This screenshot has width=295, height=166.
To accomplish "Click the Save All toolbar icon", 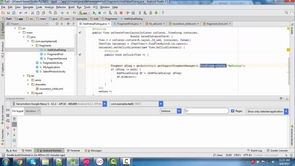I will 8,13.
